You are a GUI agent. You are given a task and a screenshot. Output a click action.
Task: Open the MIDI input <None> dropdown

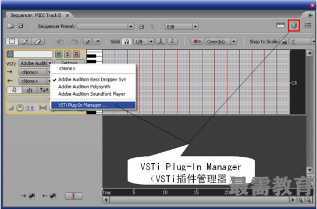[34, 72]
